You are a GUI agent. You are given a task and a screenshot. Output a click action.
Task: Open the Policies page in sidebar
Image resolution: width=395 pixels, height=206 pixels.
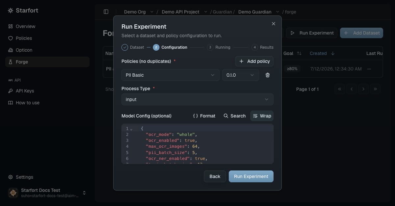point(47,38)
